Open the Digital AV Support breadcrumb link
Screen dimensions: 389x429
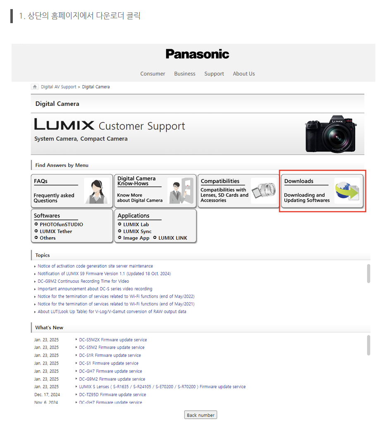click(x=59, y=87)
